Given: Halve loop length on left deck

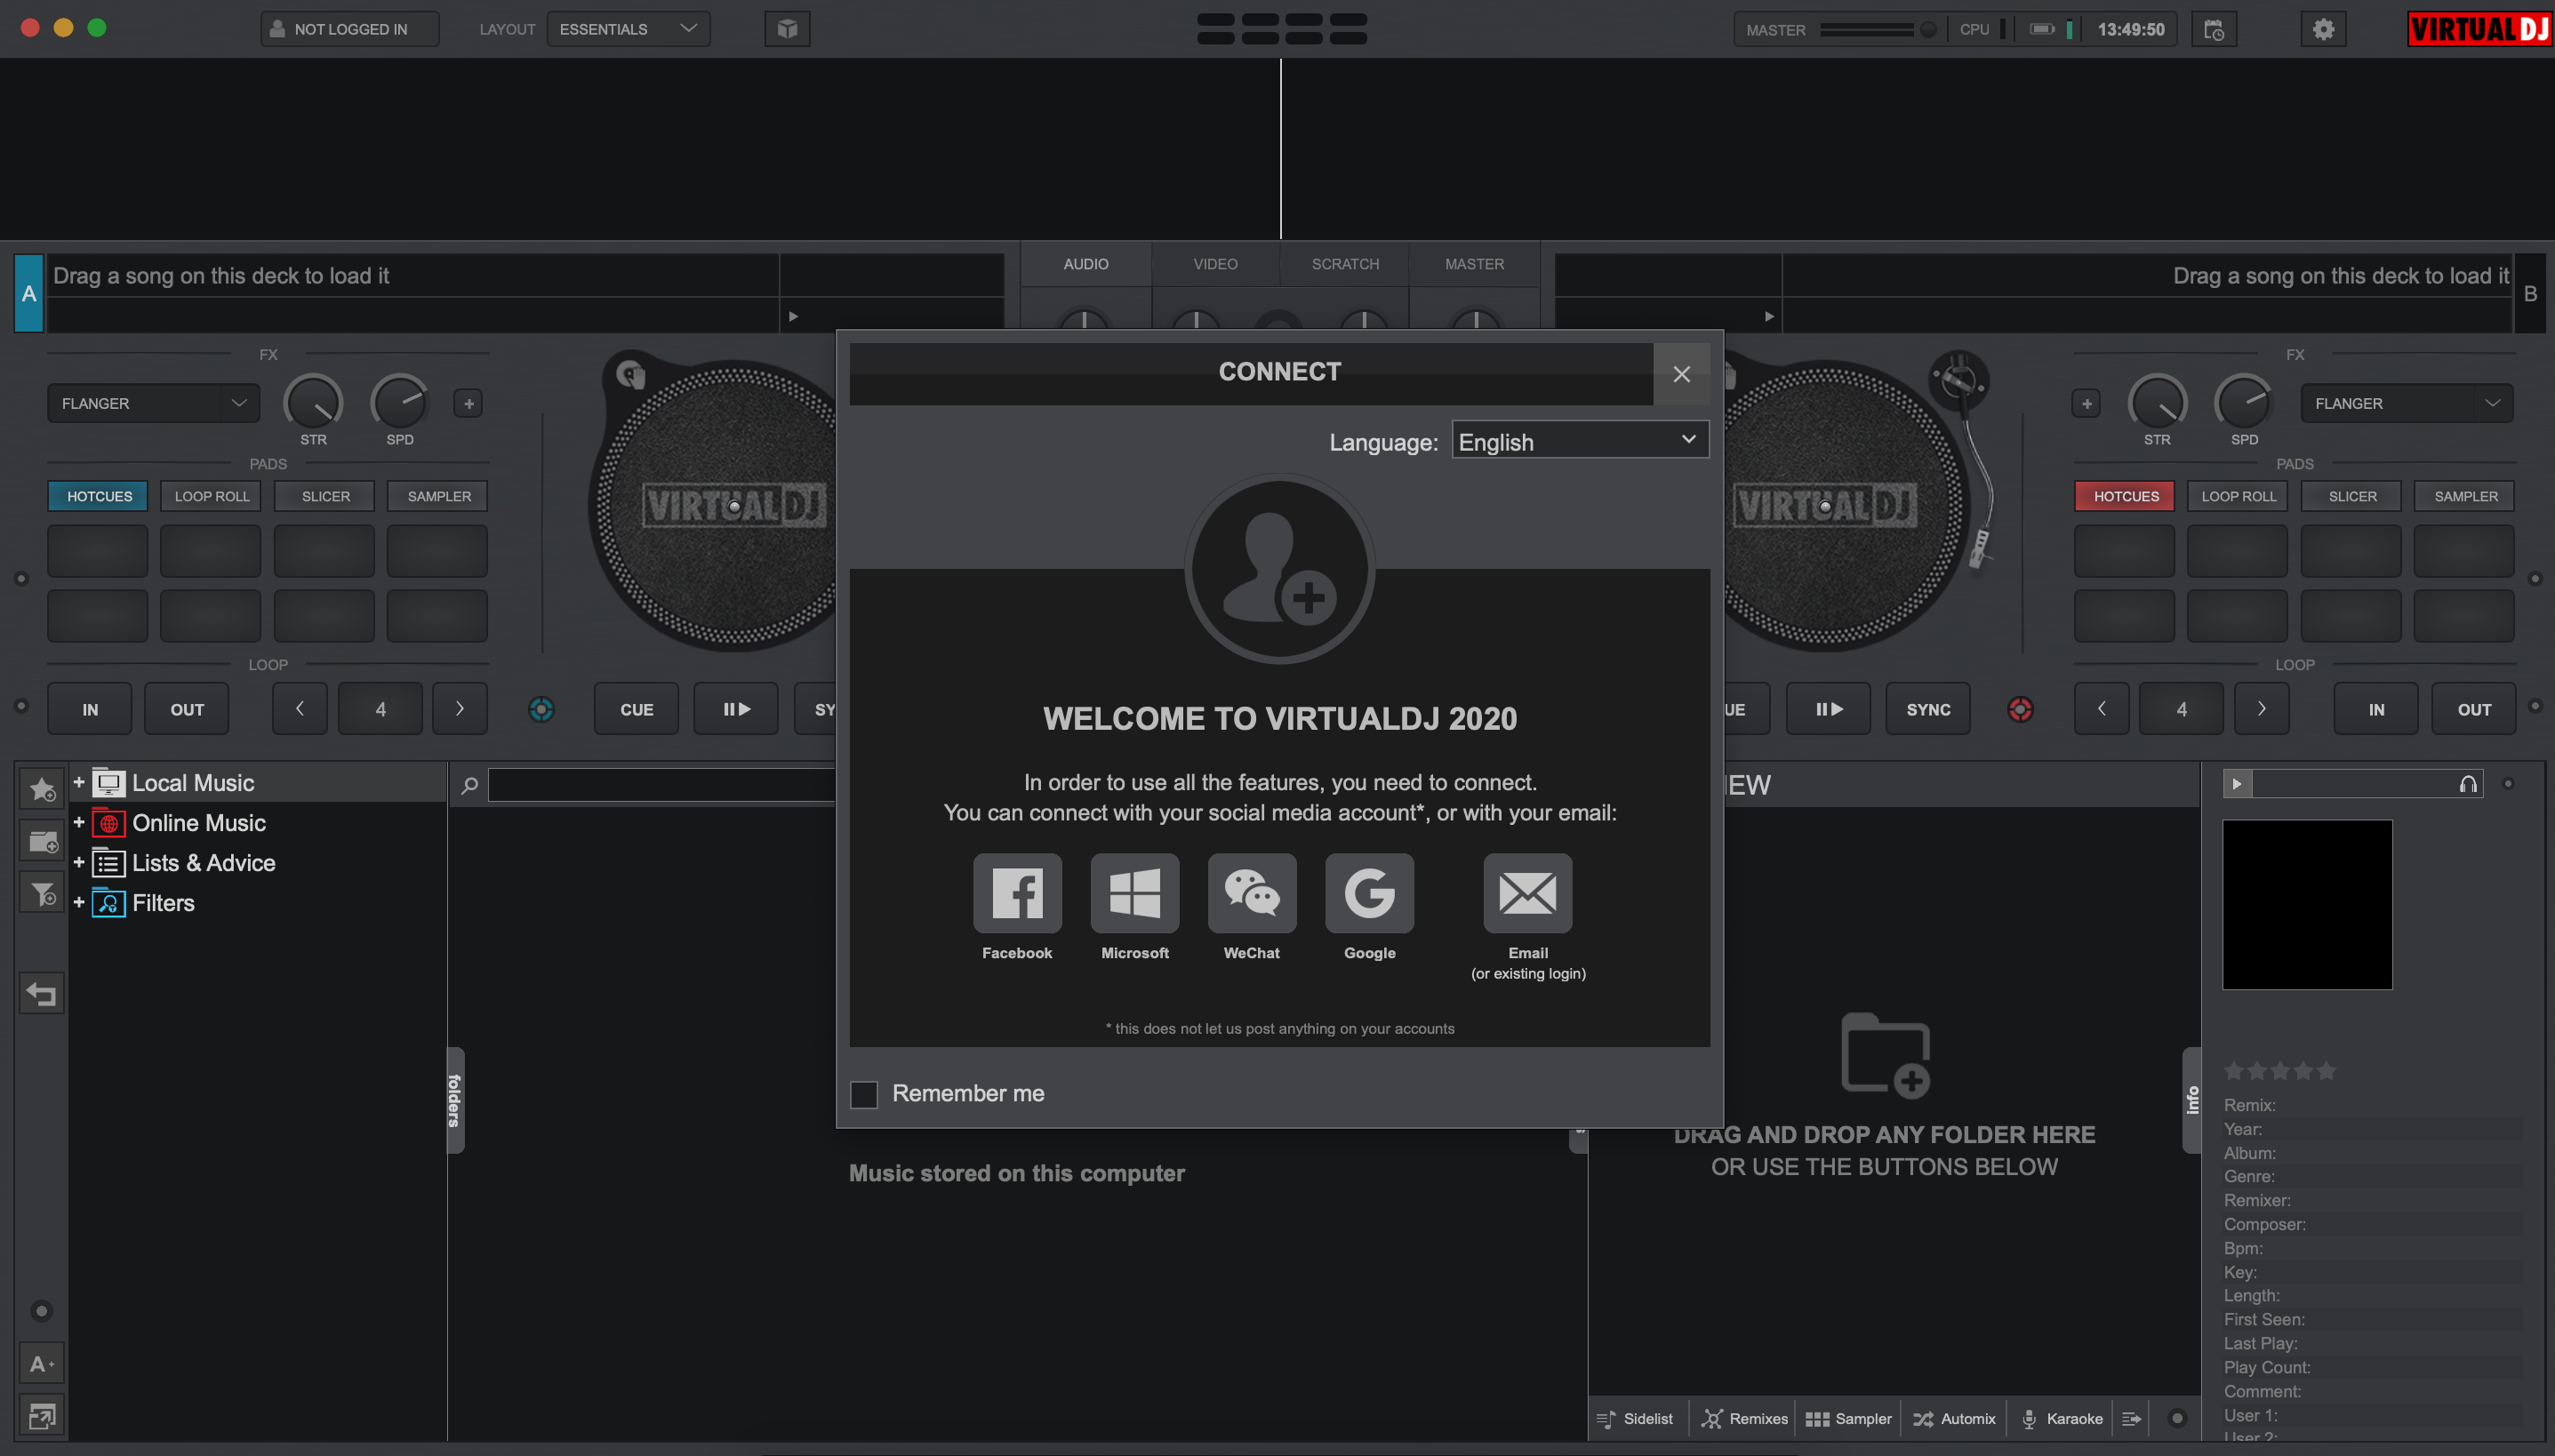Looking at the screenshot, I should pos(300,709).
